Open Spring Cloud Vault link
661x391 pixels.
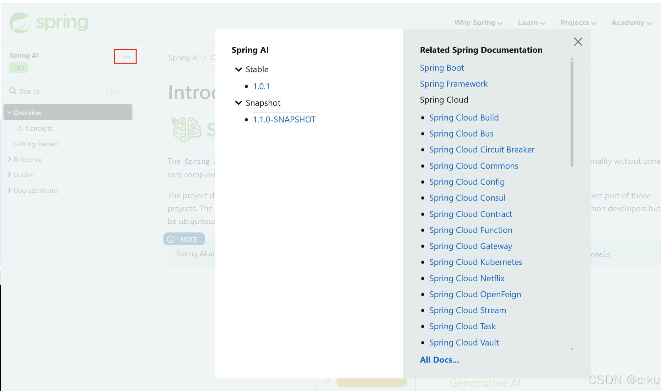click(464, 342)
